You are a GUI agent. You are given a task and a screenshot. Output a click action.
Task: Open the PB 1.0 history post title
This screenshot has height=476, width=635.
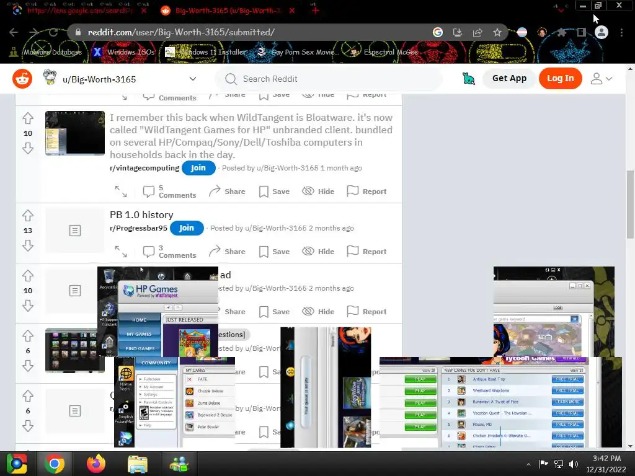141,215
